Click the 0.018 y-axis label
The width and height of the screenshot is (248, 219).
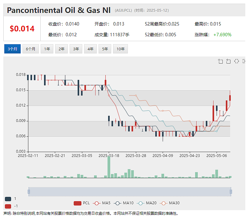coord(21,75)
